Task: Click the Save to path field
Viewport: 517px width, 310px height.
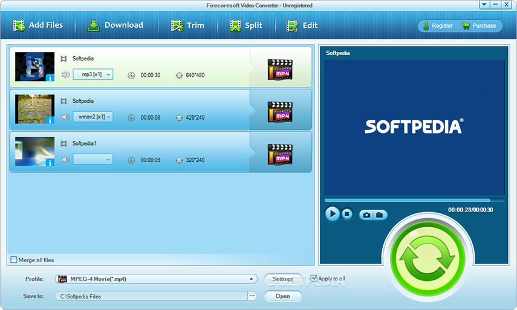Action: pyautogui.click(x=151, y=296)
